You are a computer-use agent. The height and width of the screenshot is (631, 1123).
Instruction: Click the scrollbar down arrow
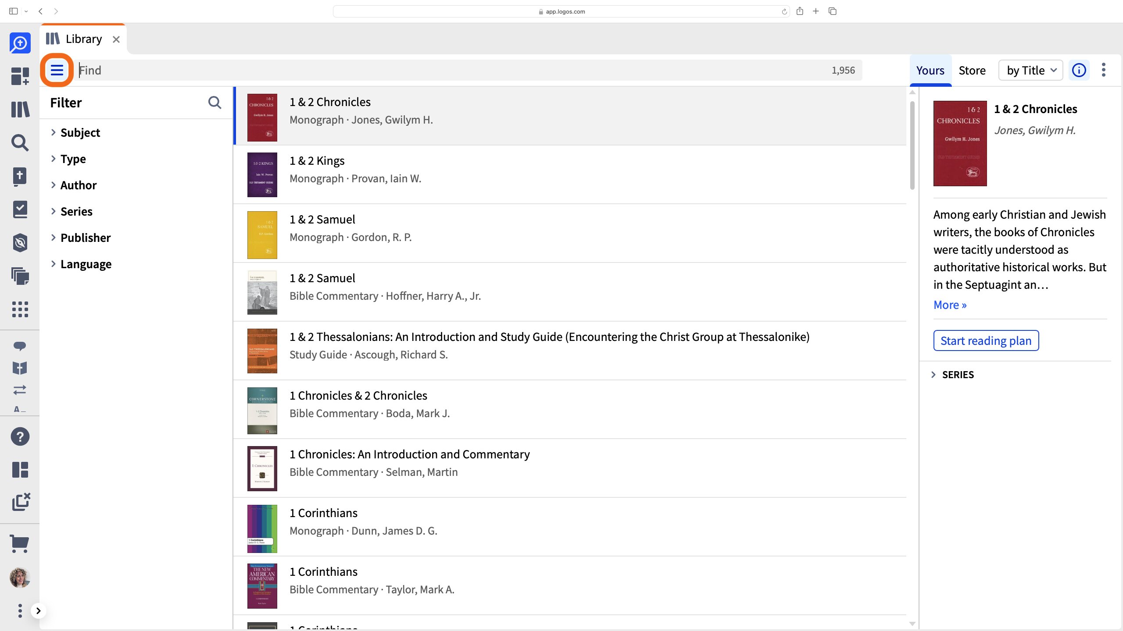[912, 624]
